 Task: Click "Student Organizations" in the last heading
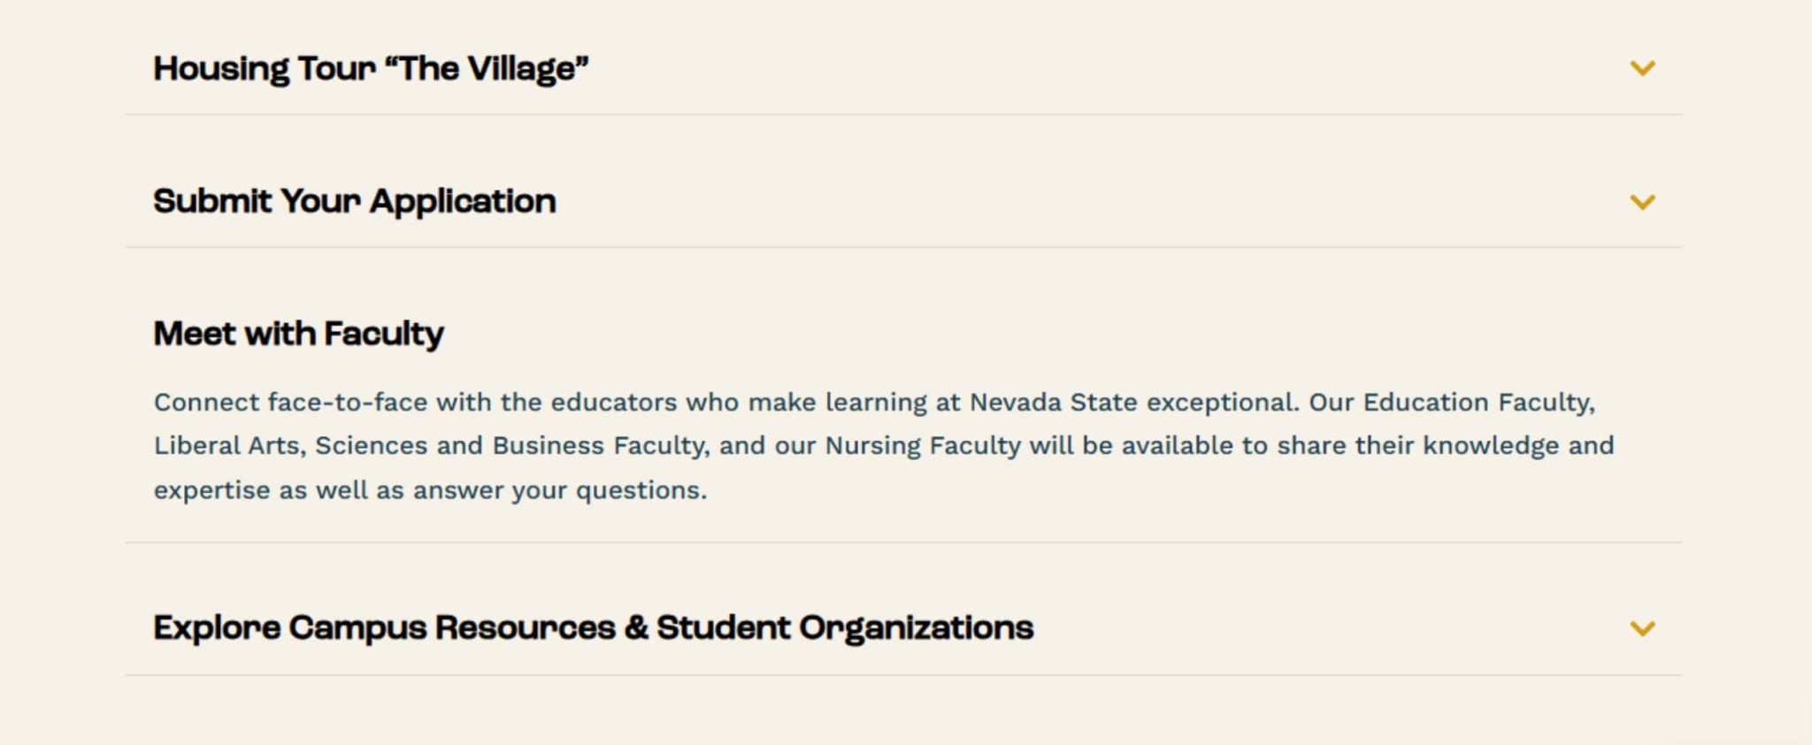(x=845, y=628)
